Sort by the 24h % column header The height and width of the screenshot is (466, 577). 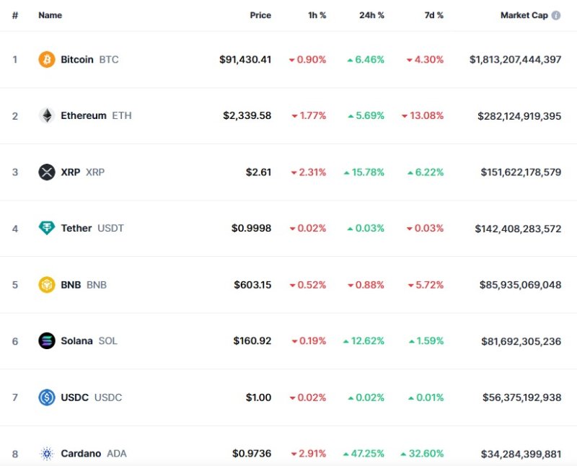[371, 15]
